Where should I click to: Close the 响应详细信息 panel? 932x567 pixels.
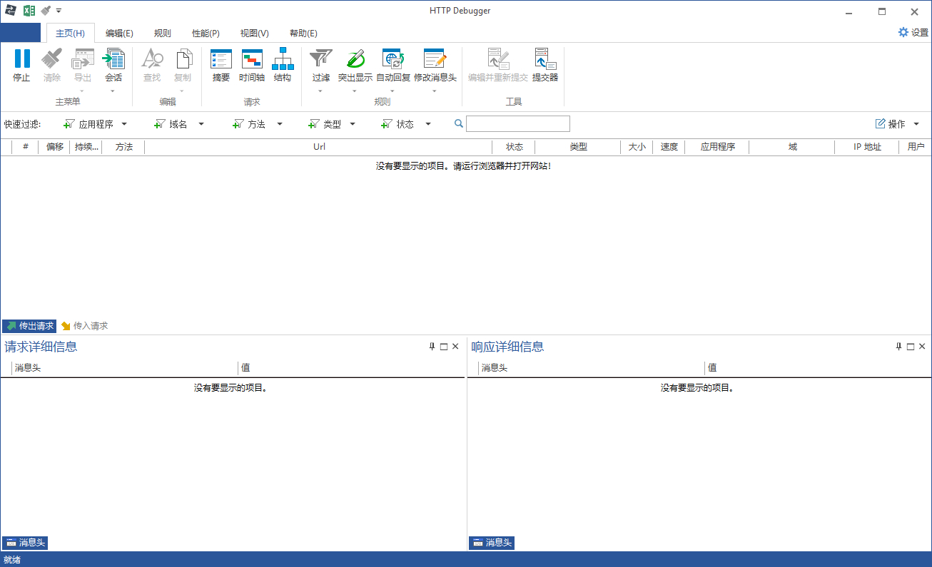pyautogui.click(x=922, y=347)
